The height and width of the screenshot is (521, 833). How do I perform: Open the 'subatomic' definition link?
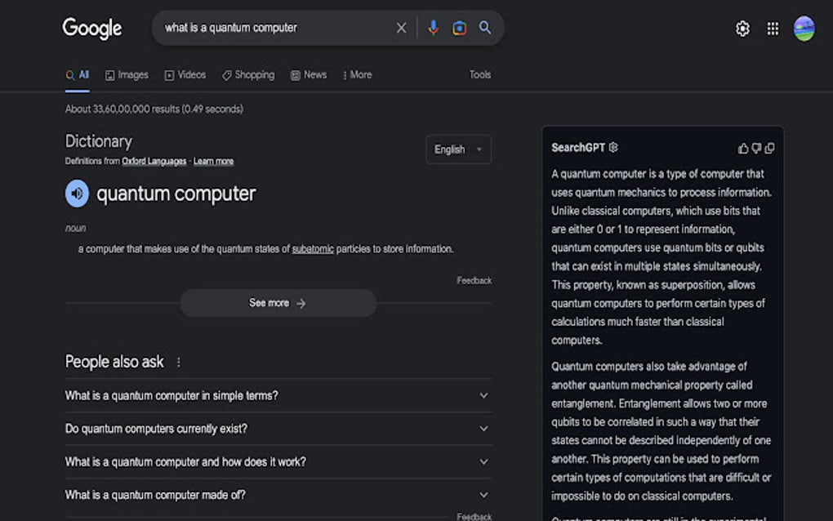click(312, 249)
